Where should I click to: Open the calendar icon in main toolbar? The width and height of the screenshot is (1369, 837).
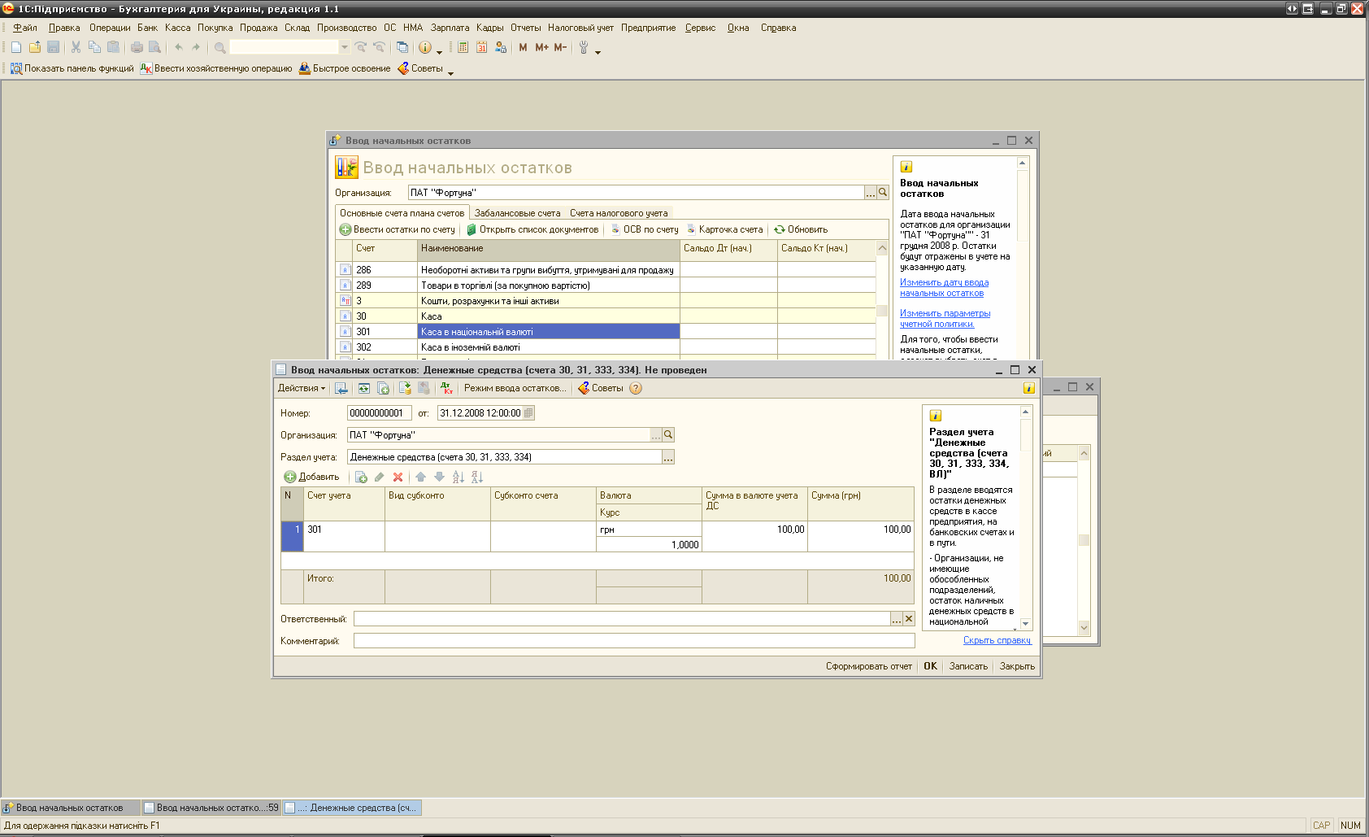[x=481, y=47]
